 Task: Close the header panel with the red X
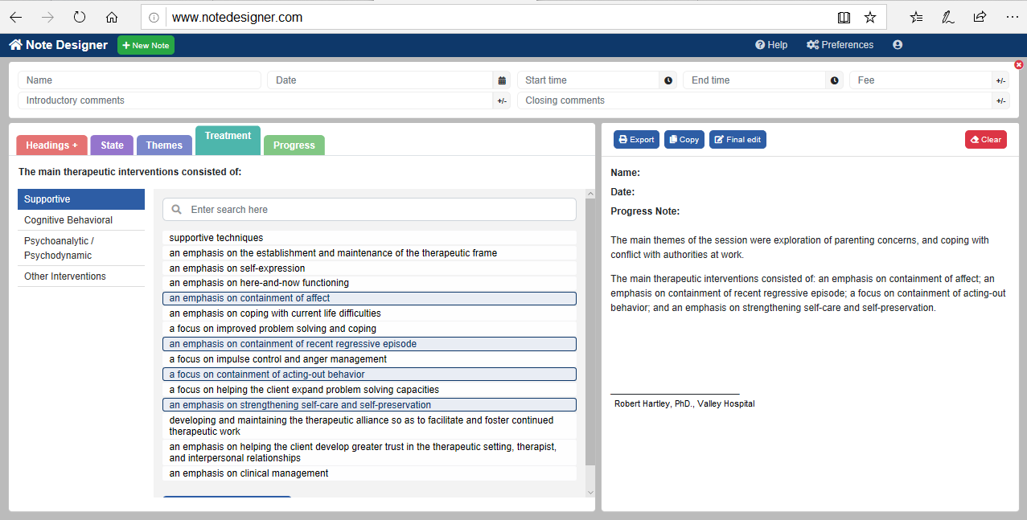[x=1019, y=64]
